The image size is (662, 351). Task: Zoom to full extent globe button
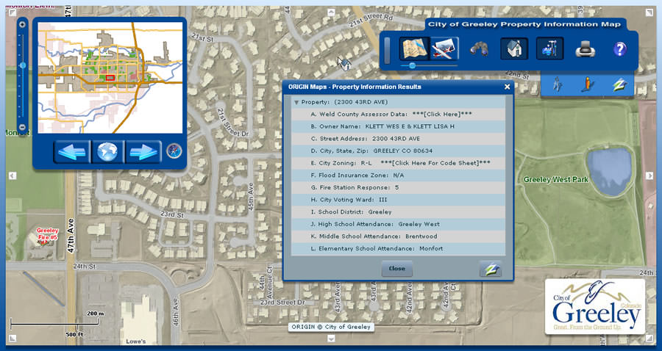click(x=107, y=152)
